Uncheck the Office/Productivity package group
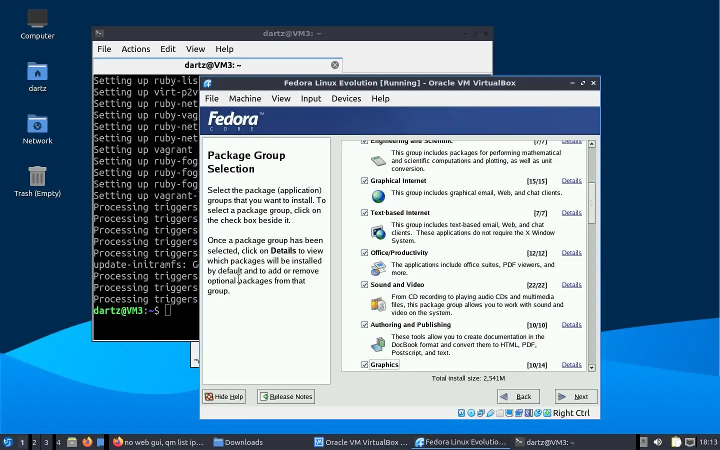The width and height of the screenshot is (720, 450). (x=364, y=252)
